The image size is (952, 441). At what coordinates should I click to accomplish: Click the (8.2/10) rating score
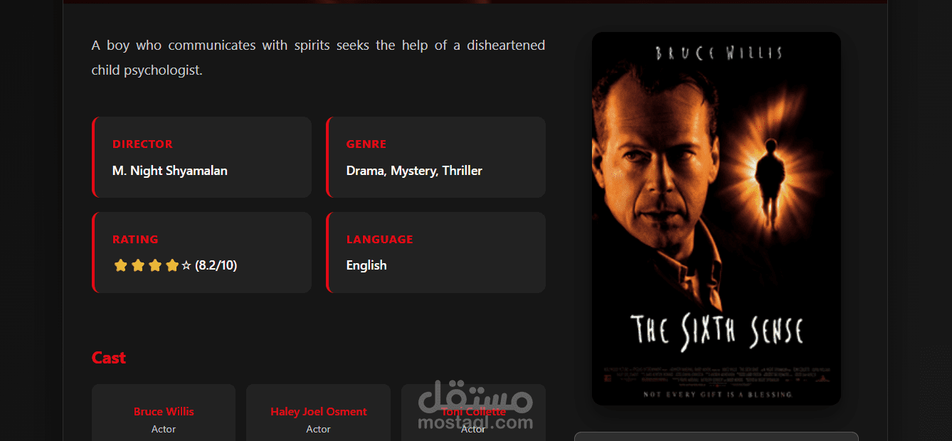[x=216, y=265]
